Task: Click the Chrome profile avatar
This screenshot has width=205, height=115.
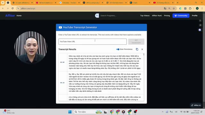Action: [x=197, y=8]
